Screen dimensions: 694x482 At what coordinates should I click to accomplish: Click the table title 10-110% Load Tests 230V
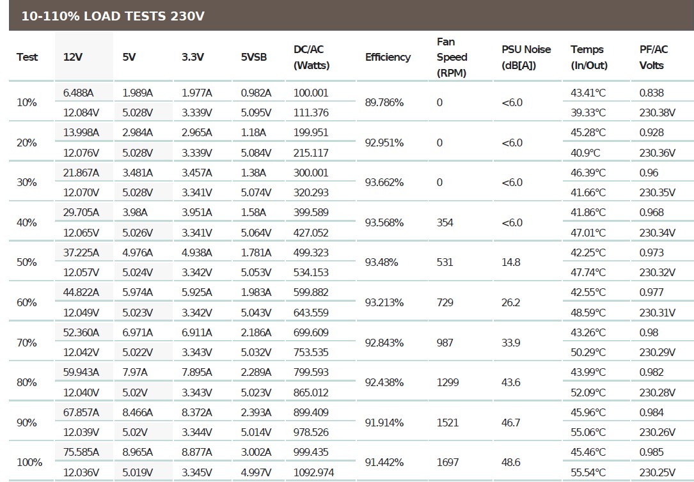click(x=113, y=16)
